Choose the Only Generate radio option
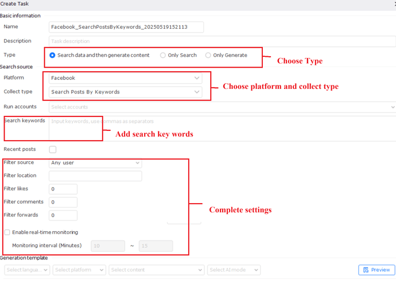Image resolution: width=396 pixels, height=299 pixels. pyautogui.click(x=208, y=56)
